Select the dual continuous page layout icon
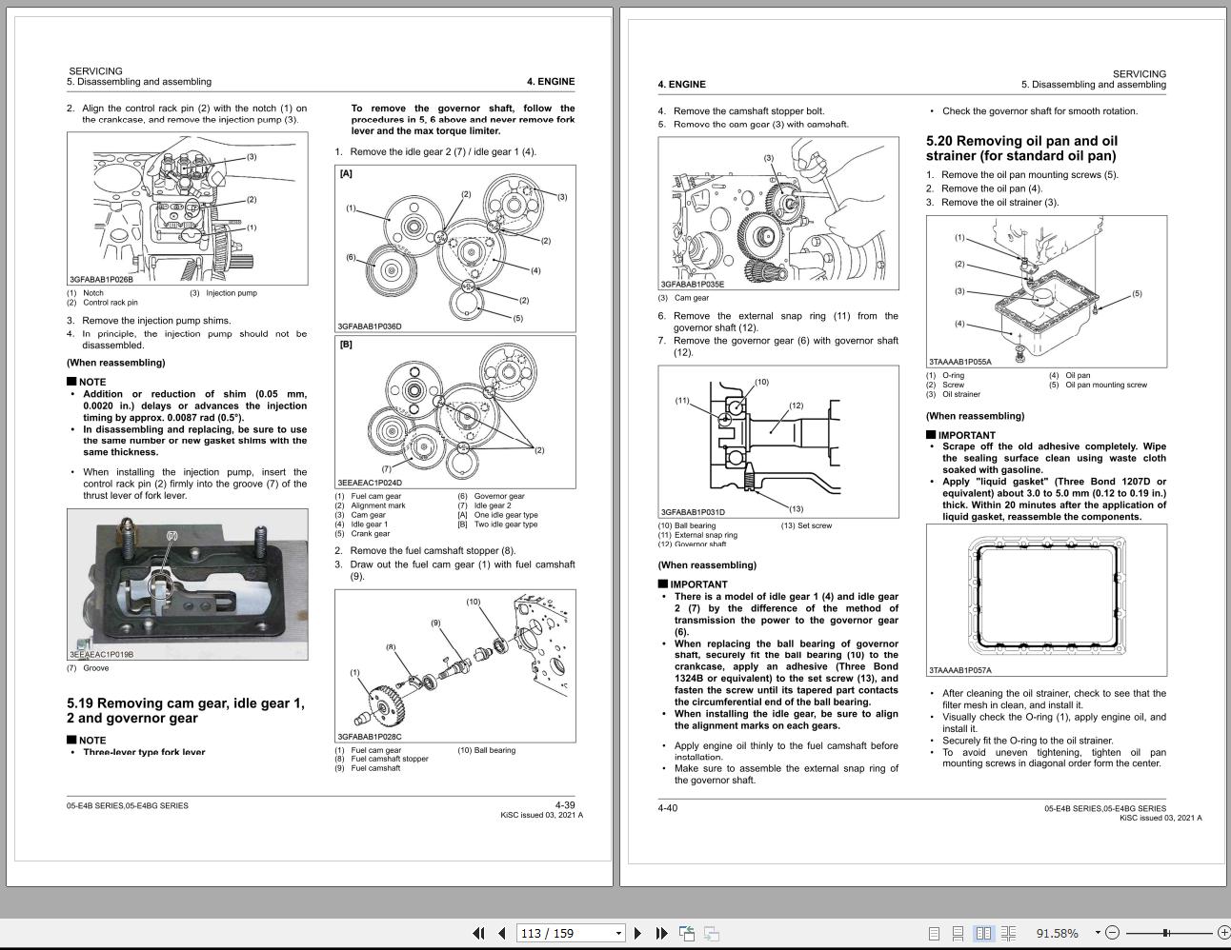The width and height of the screenshot is (1231, 950). [1006, 932]
